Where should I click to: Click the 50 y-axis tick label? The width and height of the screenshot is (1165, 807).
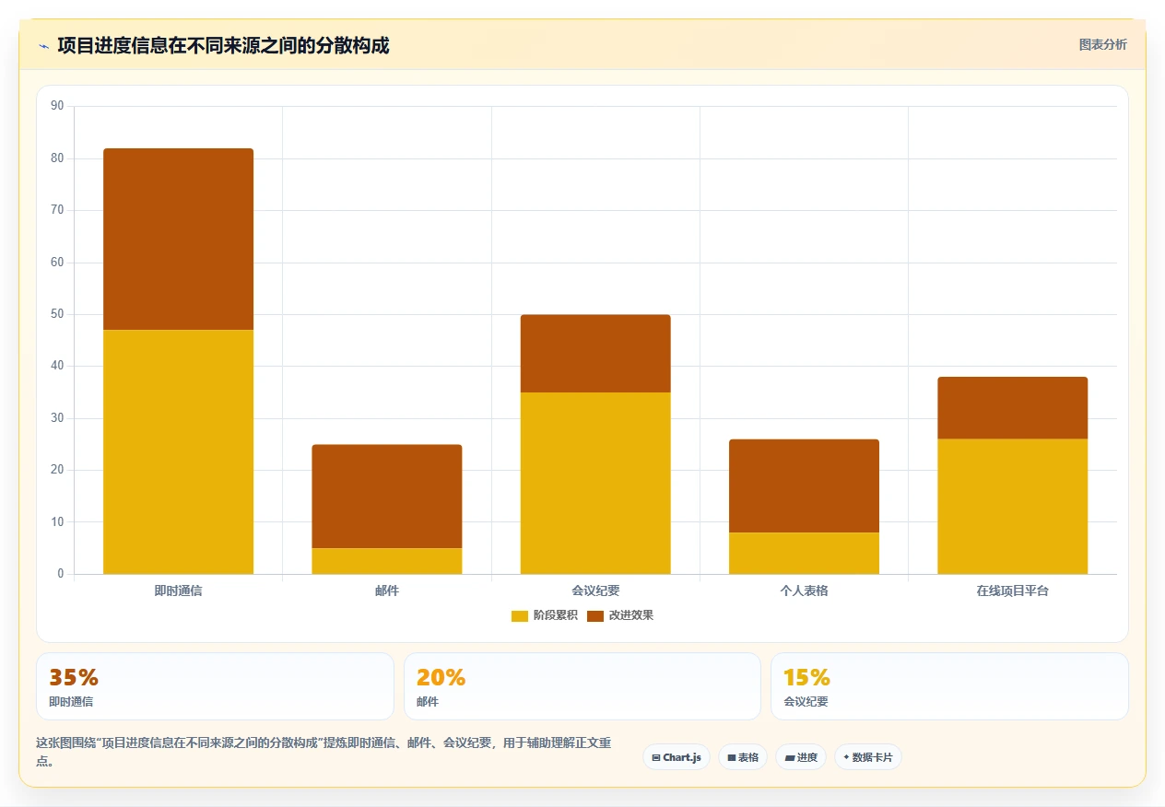[x=57, y=314]
